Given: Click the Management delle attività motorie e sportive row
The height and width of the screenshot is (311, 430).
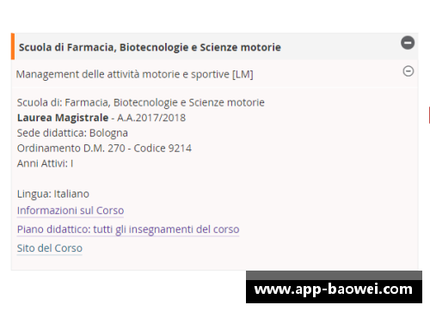Looking at the screenshot, I should pos(215,74).
